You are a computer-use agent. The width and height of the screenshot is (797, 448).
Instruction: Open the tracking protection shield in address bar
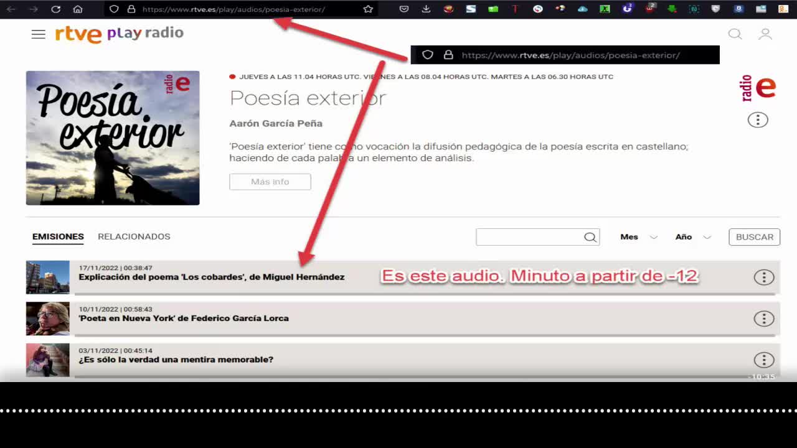[x=114, y=9]
